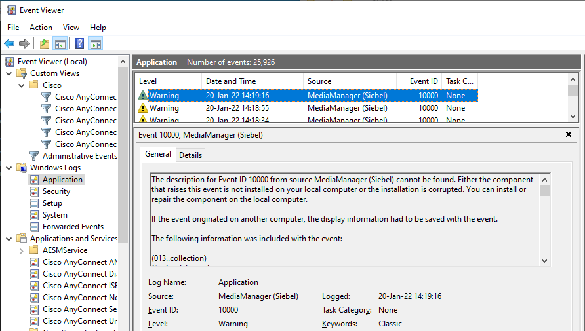
Task: Toggle the Show/Hide Console Tree toolbar icon
Action: 60,44
